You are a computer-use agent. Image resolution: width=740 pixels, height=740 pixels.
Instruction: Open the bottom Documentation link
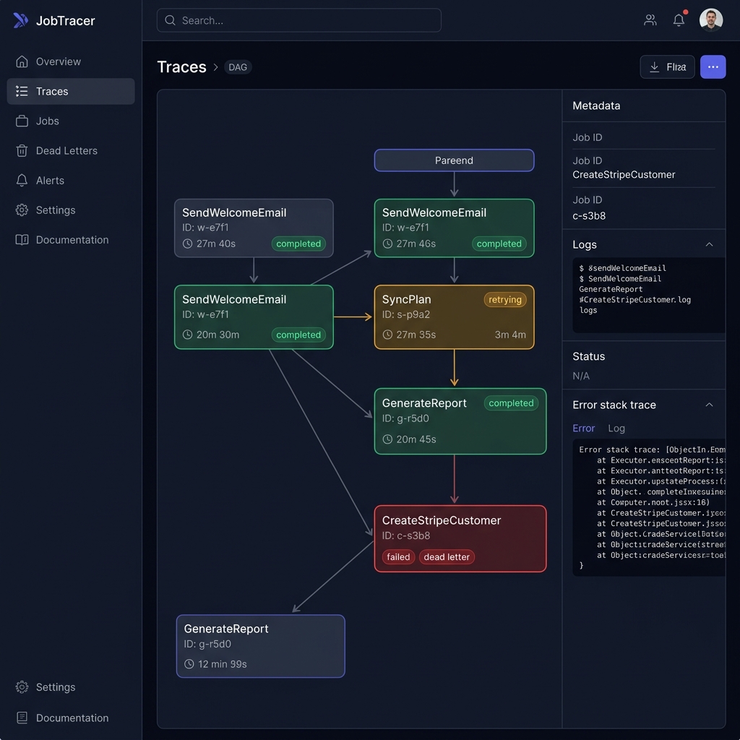click(71, 718)
